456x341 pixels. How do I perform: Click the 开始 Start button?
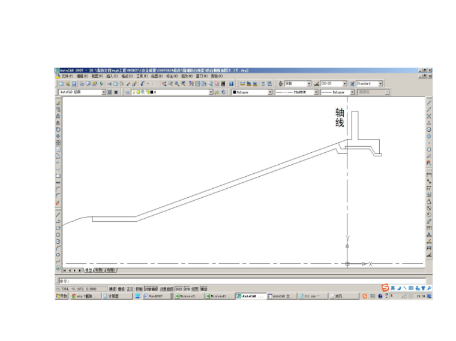(x=62, y=296)
